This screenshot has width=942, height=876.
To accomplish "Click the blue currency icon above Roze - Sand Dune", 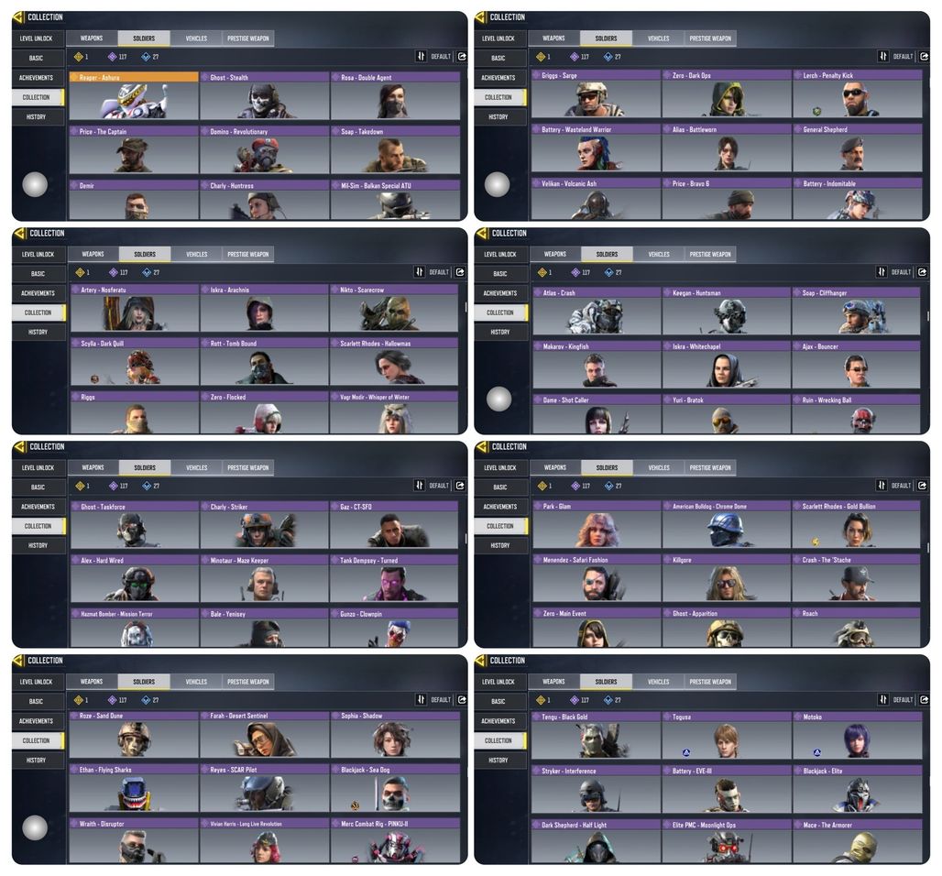I will [146, 700].
